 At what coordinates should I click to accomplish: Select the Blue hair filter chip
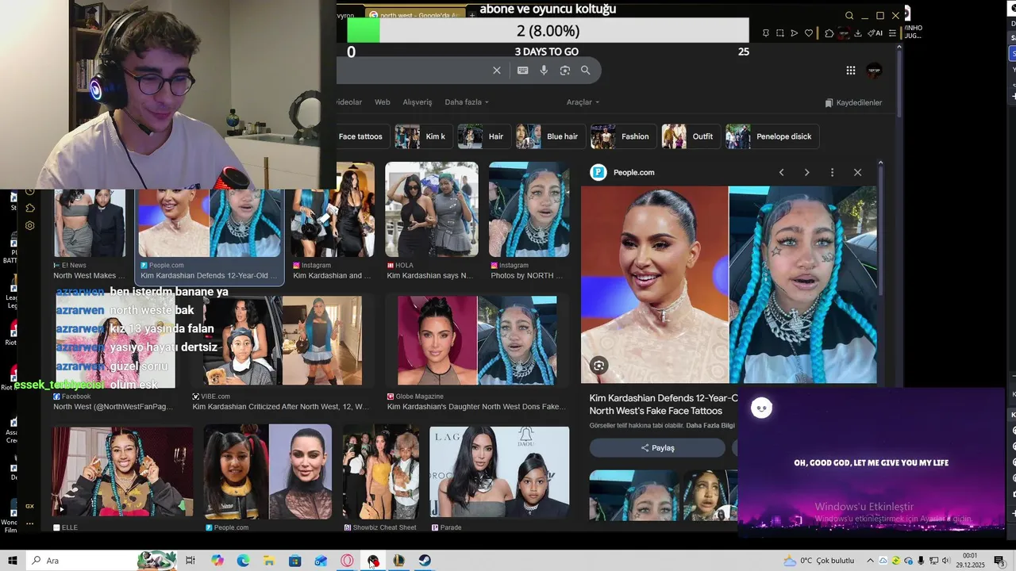(549, 136)
